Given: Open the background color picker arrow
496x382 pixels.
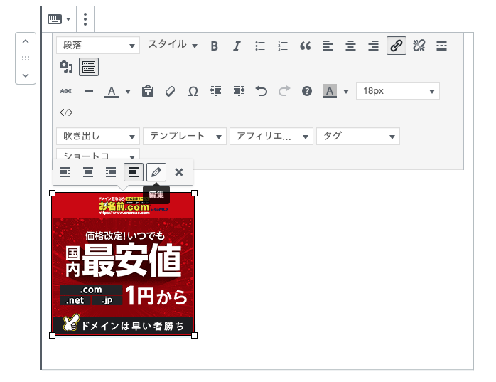Looking at the screenshot, I should coord(346,92).
